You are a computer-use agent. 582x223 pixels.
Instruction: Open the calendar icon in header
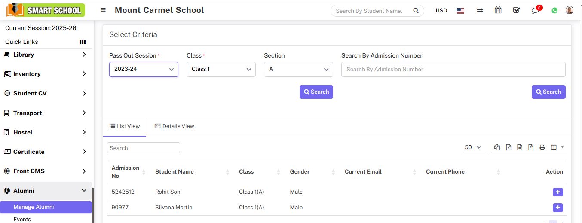point(498,10)
